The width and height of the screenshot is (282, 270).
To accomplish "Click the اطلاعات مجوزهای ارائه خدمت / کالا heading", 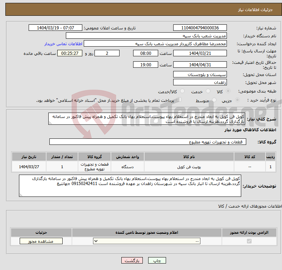I will point(250,206).
